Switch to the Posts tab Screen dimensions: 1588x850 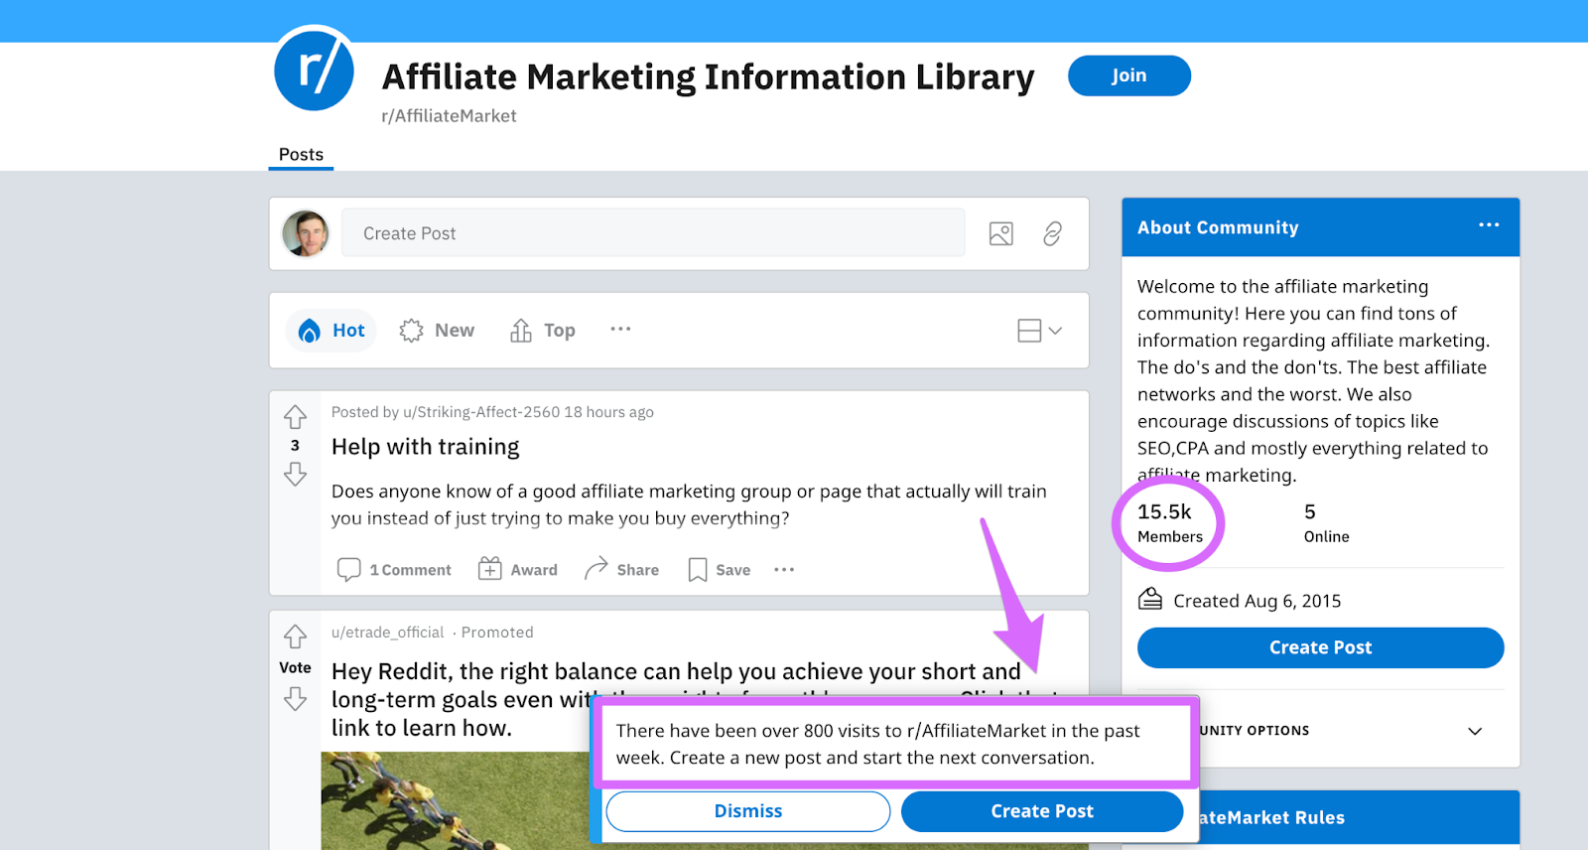(x=301, y=155)
